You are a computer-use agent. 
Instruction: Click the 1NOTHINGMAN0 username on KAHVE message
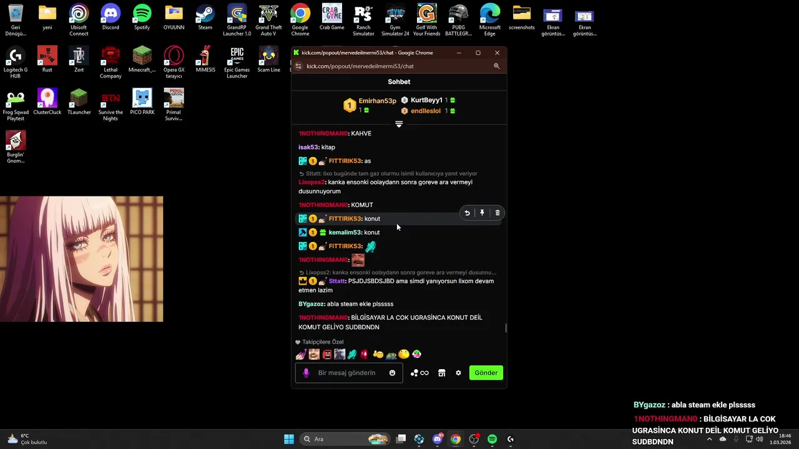[x=323, y=133]
